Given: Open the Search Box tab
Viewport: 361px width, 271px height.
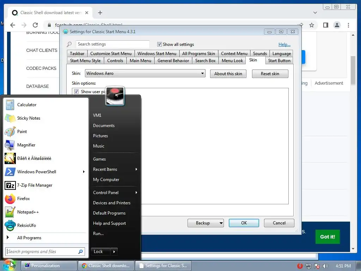Looking at the screenshot, I should pyautogui.click(x=206, y=61).
